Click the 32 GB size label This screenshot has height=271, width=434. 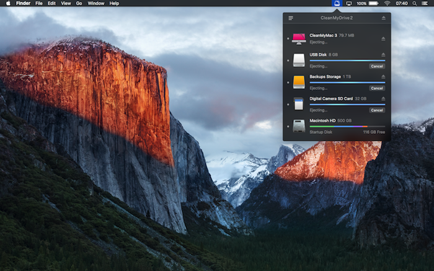click(x=361, y=99)
